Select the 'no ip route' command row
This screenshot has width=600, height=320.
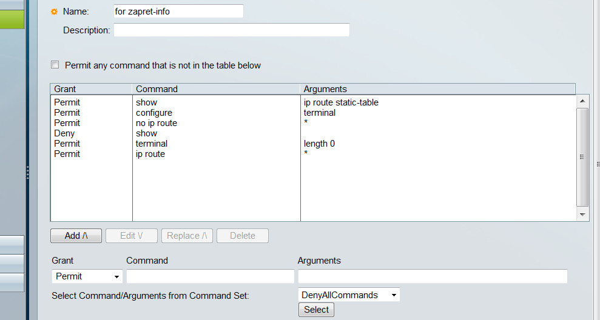tap(313, 123)
